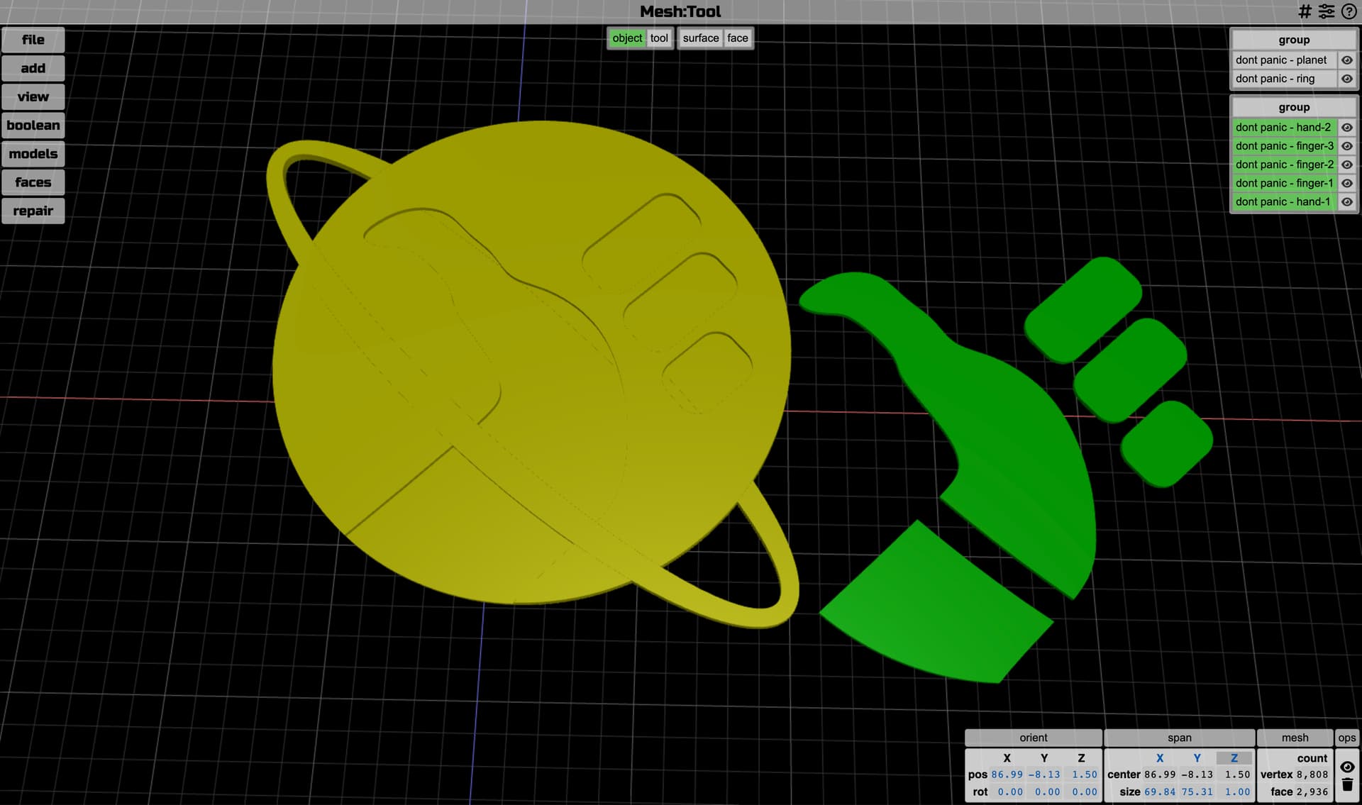Click the eye icon in the ops panel

1347,767
